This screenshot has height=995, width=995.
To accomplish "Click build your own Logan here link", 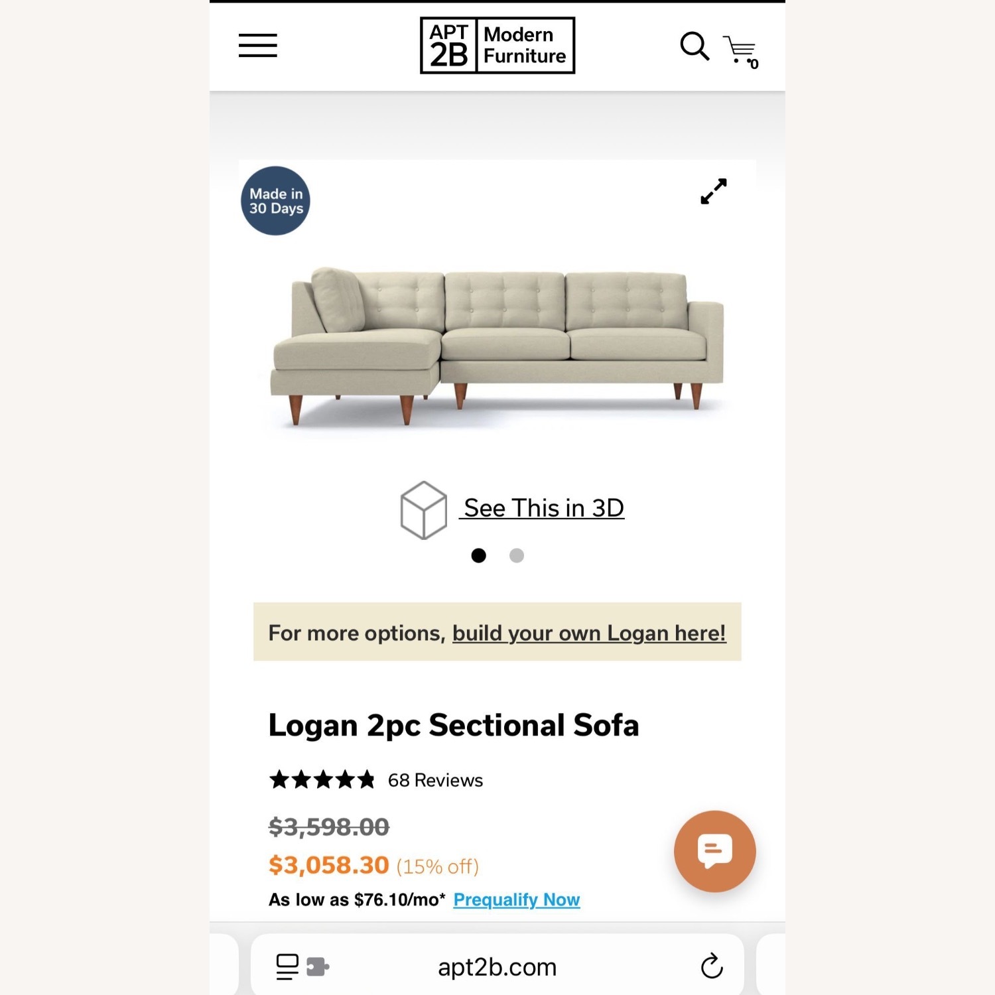I will point(588,633).
